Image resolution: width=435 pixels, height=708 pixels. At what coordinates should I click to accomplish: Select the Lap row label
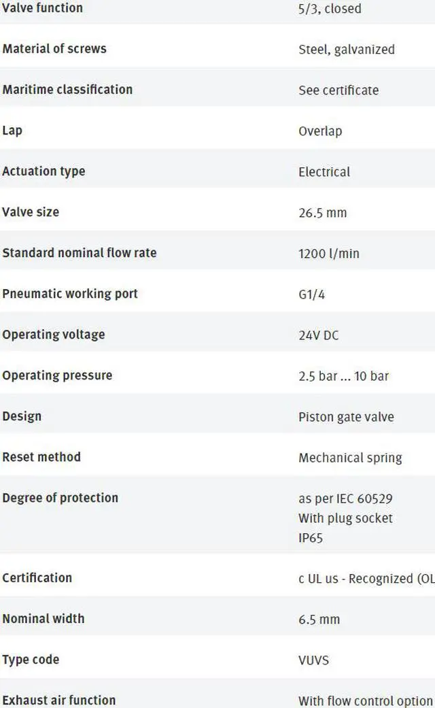tap(12, 131)
